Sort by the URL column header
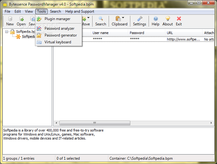The image size is (217, 164). tap(184, 33)
